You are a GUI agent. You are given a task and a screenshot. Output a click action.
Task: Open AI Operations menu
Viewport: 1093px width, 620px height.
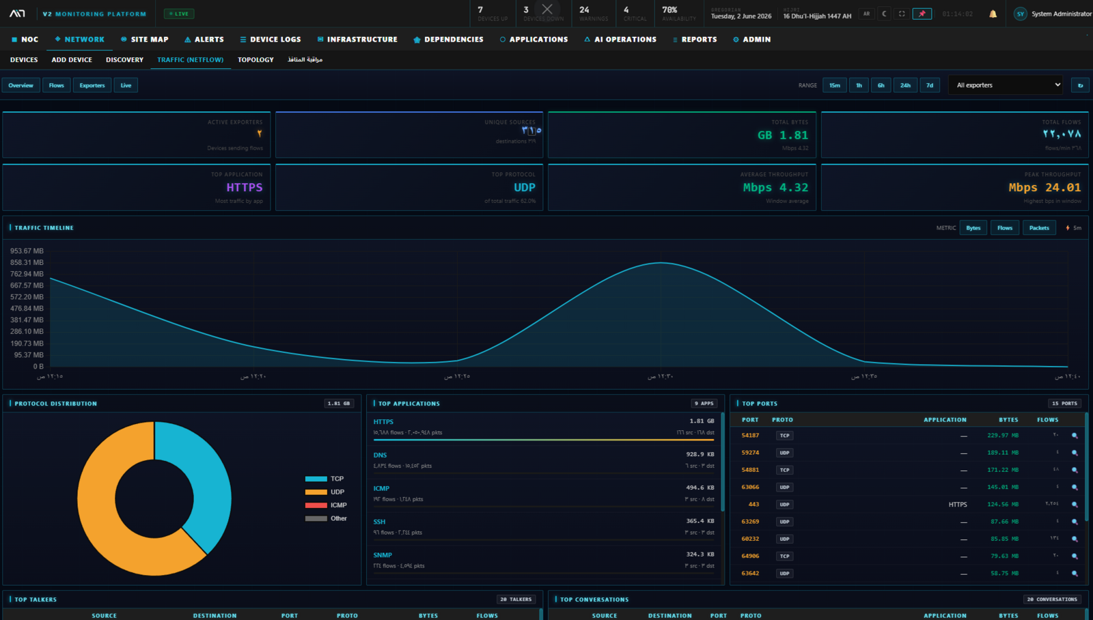coord(620,40)
